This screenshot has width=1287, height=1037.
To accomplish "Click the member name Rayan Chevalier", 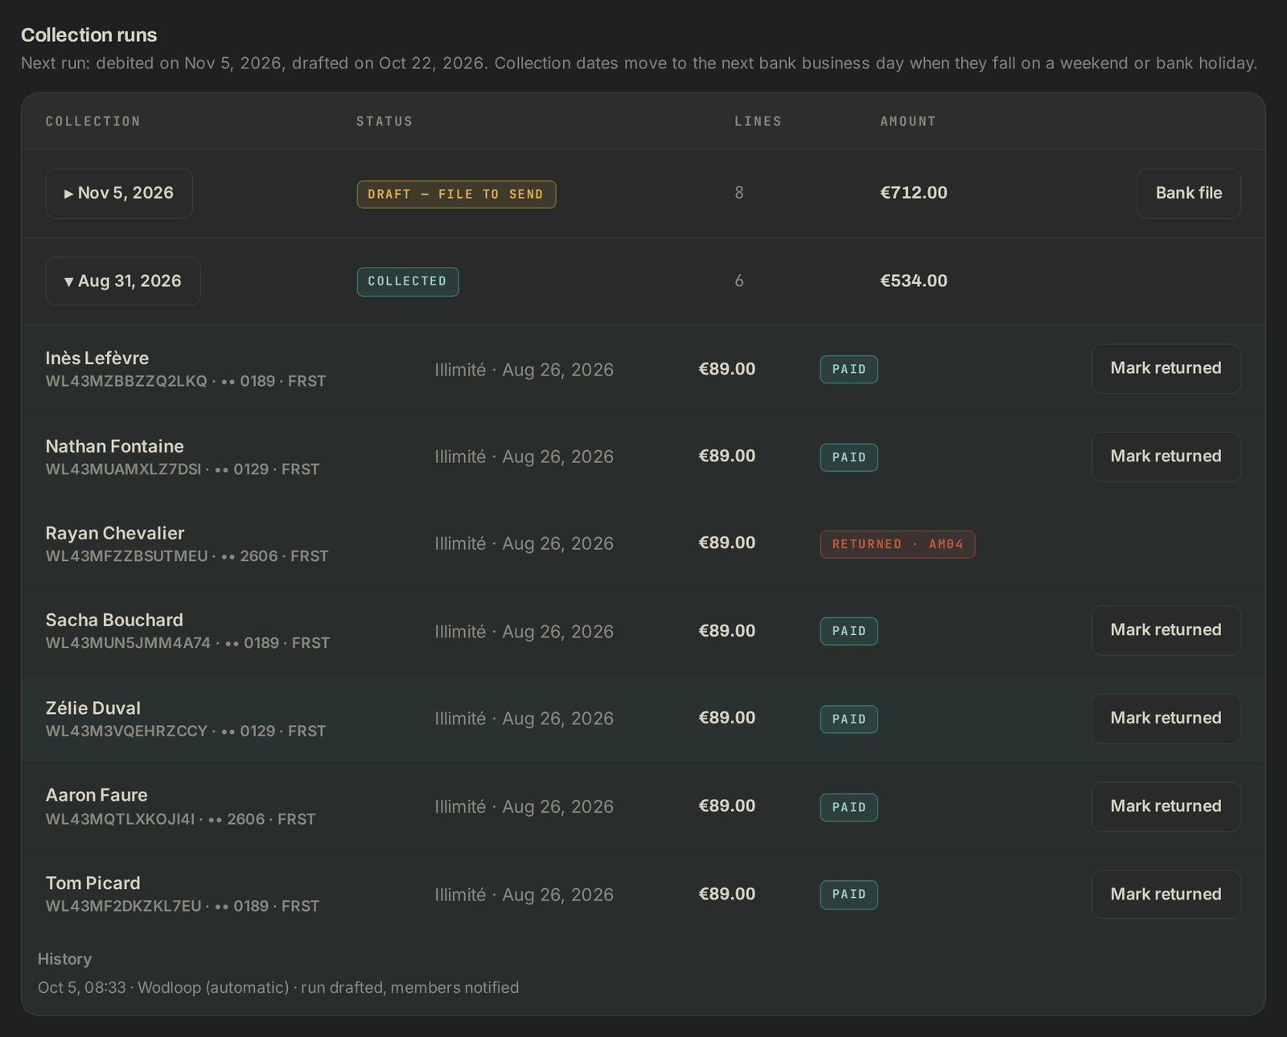I will [x=115, y=533].
